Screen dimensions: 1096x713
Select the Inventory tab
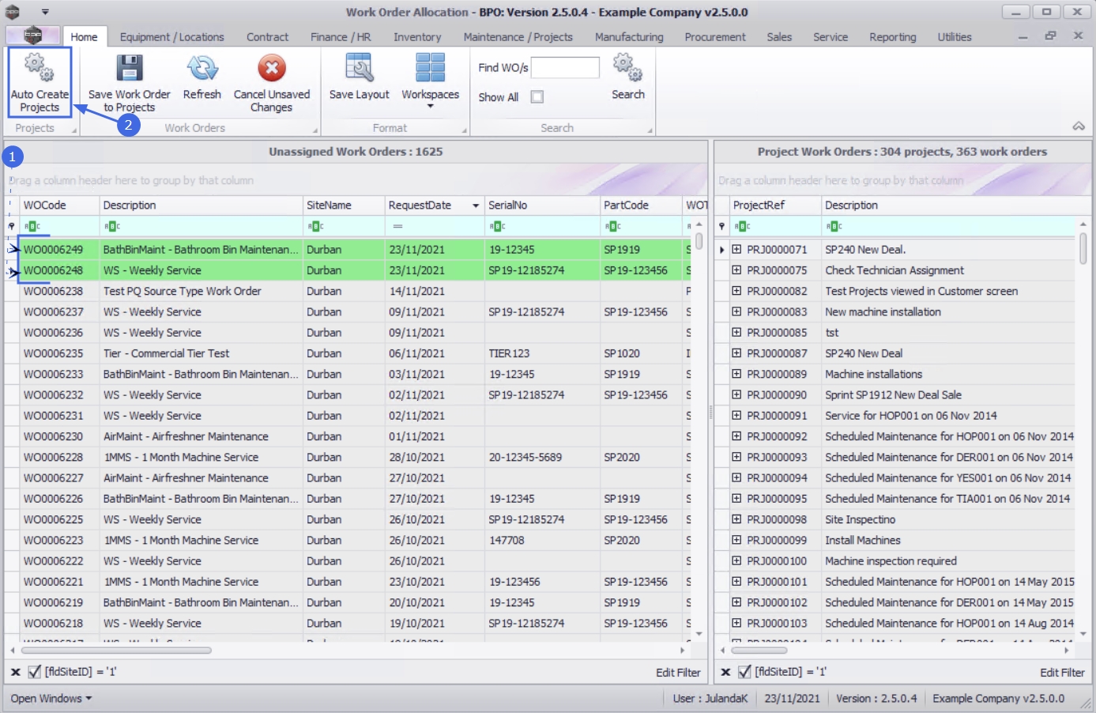(x=417, y=36)
